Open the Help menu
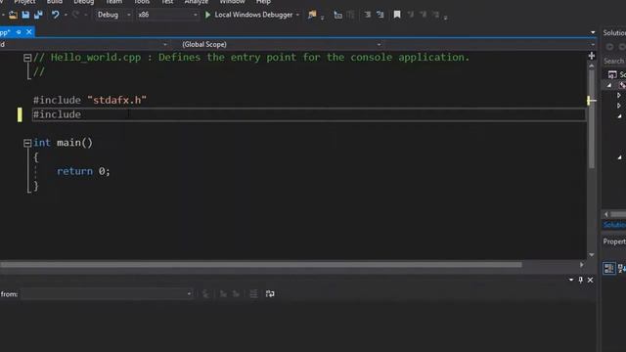The image size is (626, 352). pos(263,2)
